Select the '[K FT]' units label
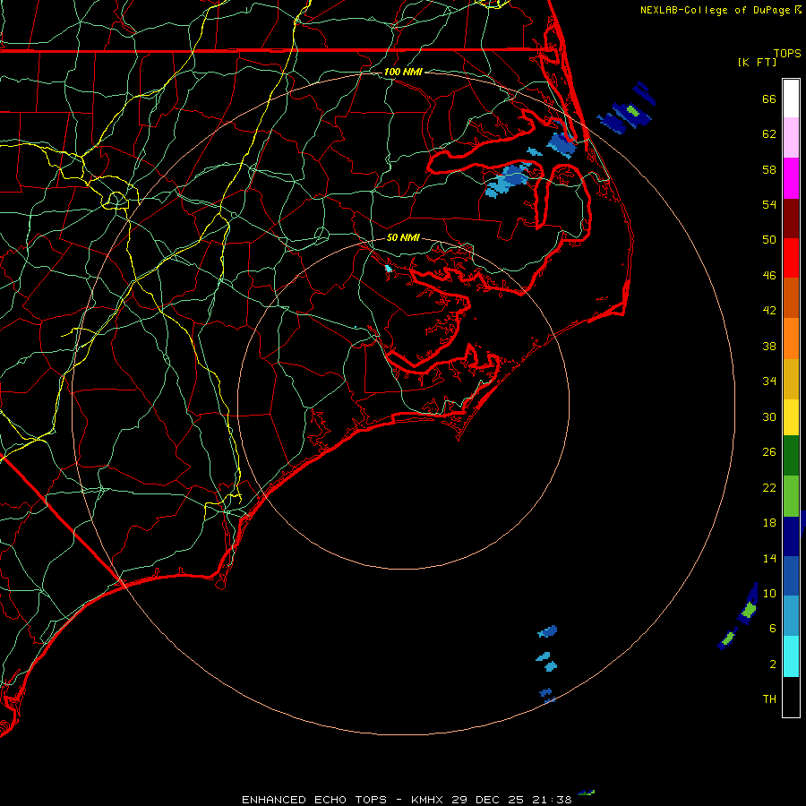 pos(757,62)
